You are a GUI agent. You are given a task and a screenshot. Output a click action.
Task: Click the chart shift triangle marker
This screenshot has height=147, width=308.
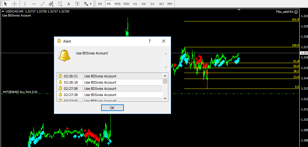pyautogui.click(x=239, y=9)
